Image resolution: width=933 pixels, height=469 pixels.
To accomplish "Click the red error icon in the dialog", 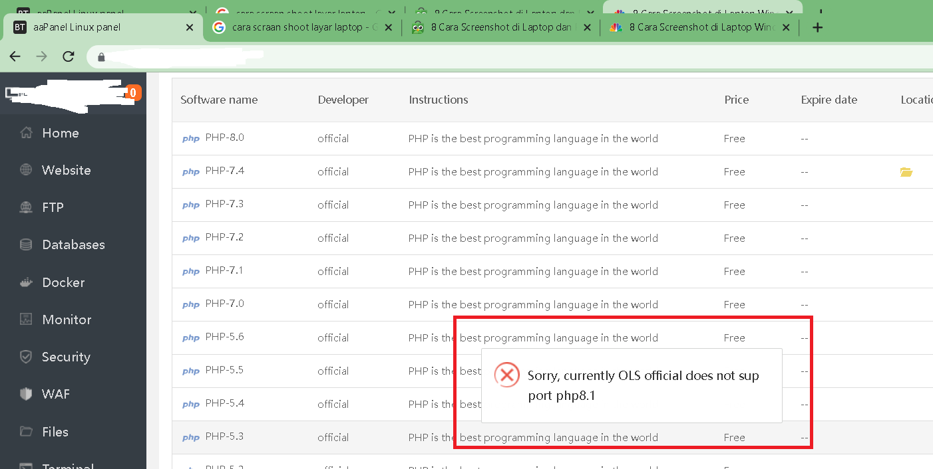I will pyautogui.click(x=506, y=375).
